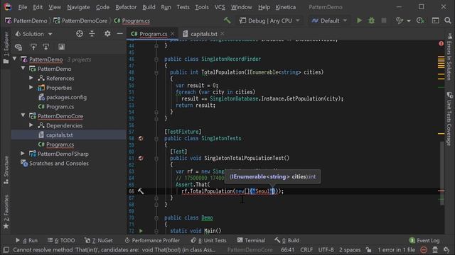Open the 7: NuGet tool window
The height and width of the screenshot is (255, 455).
pos(99,240)
